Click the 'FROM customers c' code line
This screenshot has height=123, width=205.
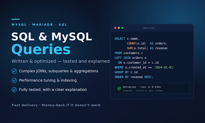(x=129, y=53)
